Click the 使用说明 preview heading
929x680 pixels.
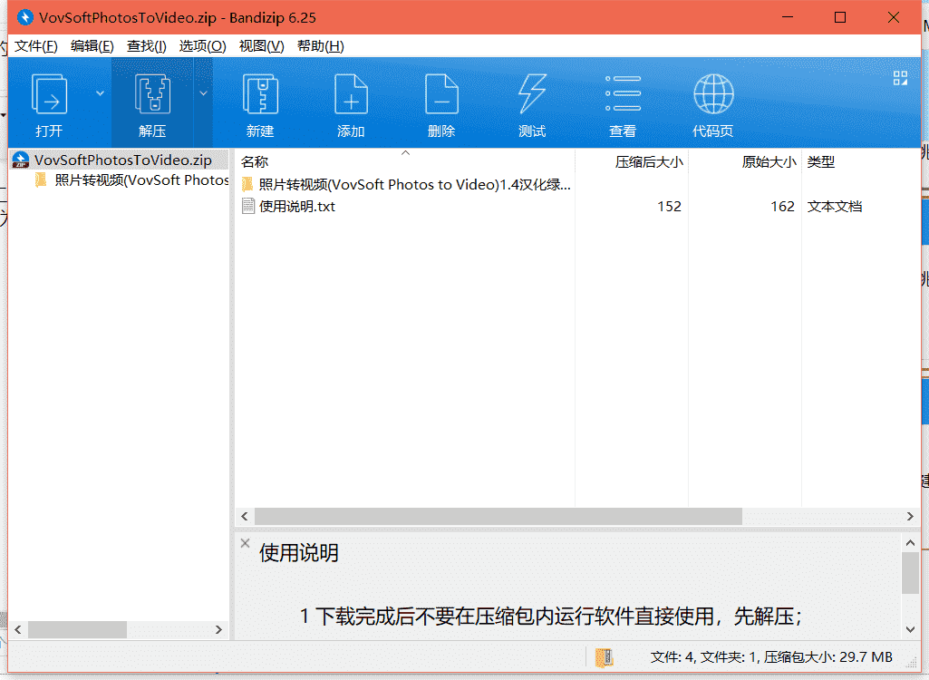pos(298,552)
